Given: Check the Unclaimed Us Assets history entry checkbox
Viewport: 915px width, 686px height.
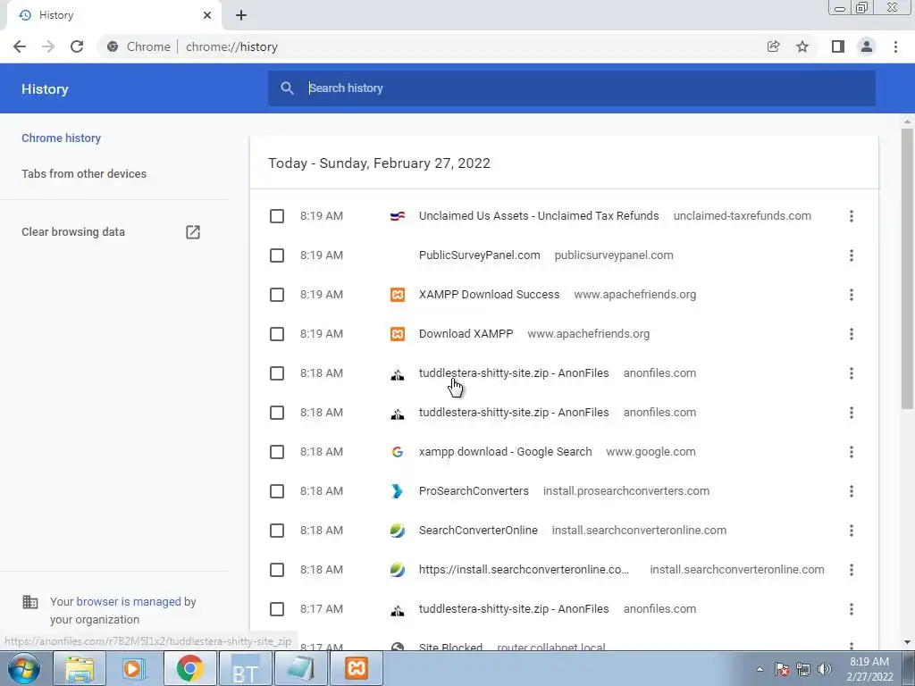Looking at the screenshot, I should 277,216.
